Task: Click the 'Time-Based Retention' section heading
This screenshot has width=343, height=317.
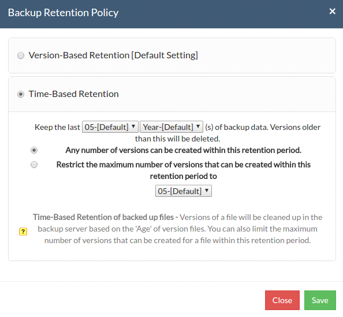Action: 74,94
